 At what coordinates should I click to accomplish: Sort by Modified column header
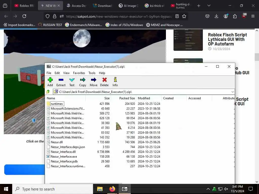(x=149, y=98)
